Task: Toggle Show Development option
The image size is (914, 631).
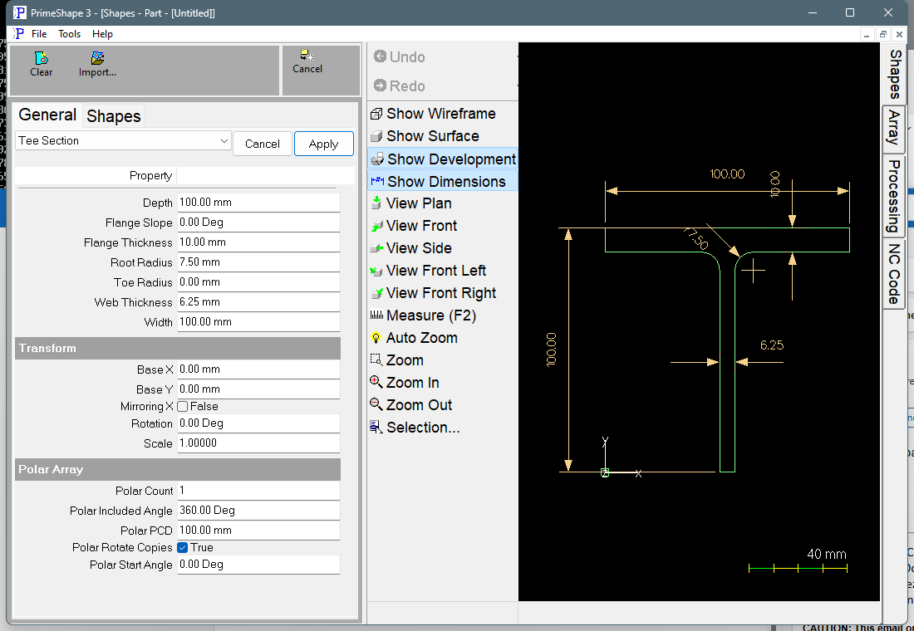Action: tap(442, 159)
